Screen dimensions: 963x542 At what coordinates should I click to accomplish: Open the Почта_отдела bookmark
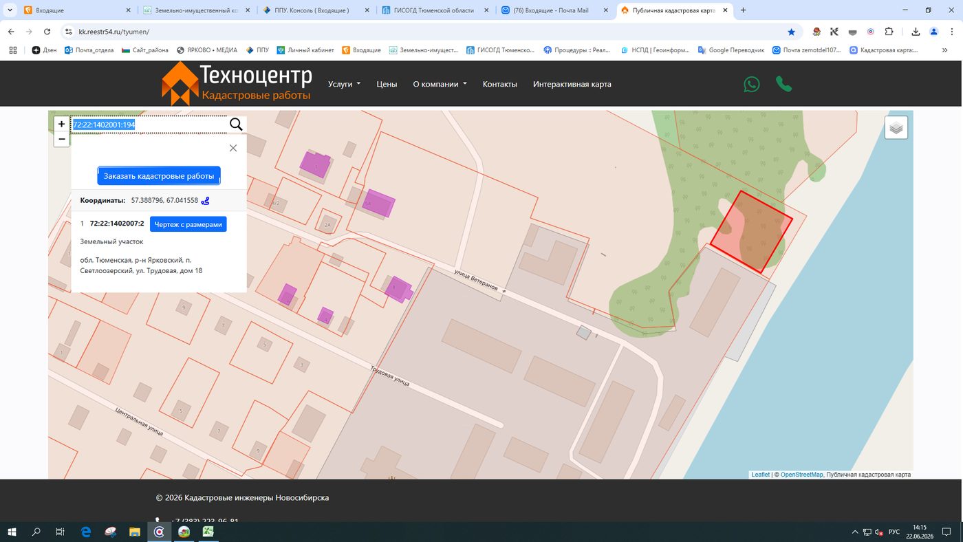click(x=89, y=50)
